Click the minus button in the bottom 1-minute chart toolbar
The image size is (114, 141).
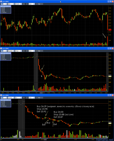(27, 98)
